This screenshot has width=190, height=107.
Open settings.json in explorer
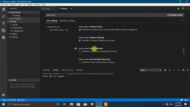pos(18,31)
